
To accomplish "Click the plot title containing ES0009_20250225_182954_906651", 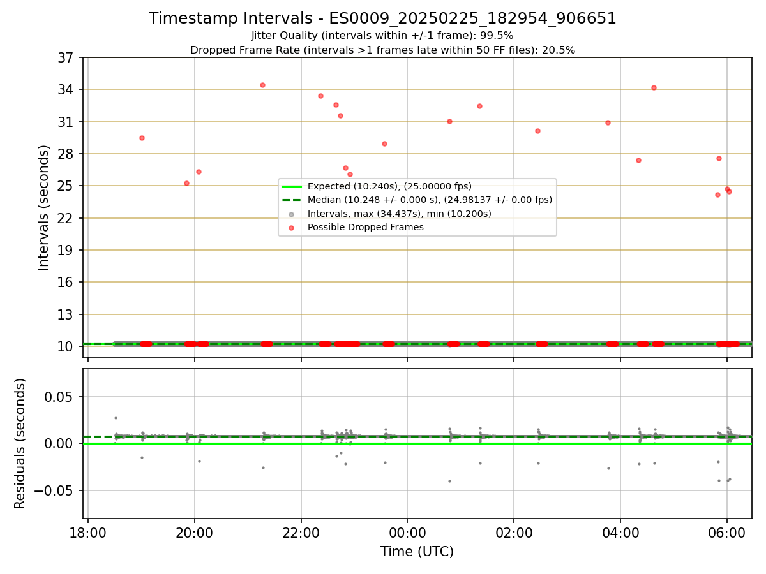I will click(382, 18).
